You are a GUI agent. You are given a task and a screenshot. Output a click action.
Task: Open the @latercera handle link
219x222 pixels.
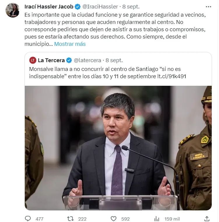point(87,60)
